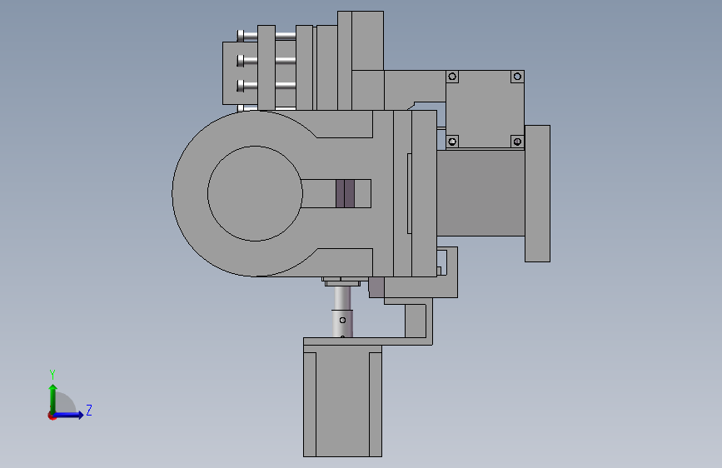Select the hex nut at the top of the shaft

click(x=342, y=281)
